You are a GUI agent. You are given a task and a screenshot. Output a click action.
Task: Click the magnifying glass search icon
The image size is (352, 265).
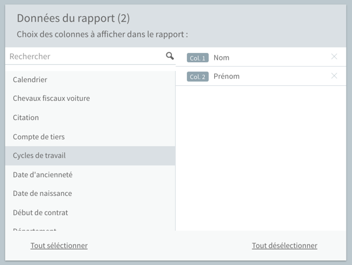pos(169,56)
